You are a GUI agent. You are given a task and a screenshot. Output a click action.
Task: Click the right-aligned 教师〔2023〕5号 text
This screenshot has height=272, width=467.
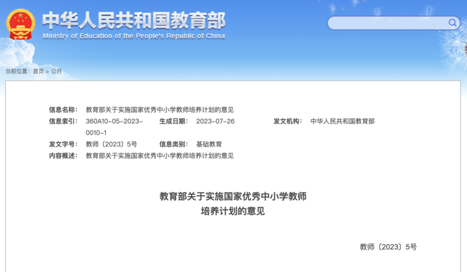(388, 247)
